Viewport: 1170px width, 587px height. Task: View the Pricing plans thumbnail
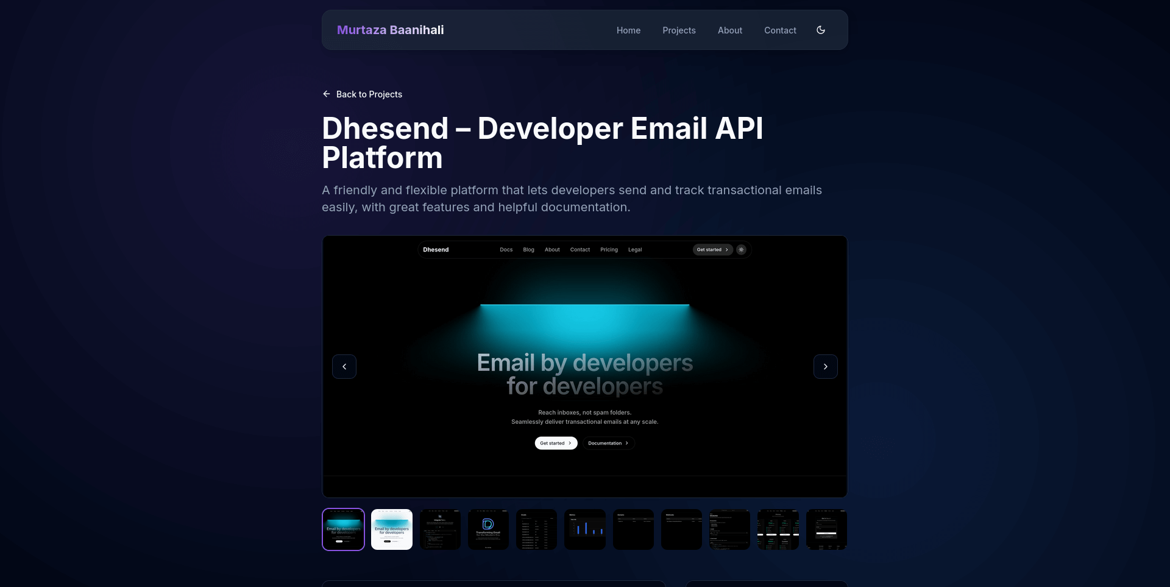[778, 529]
